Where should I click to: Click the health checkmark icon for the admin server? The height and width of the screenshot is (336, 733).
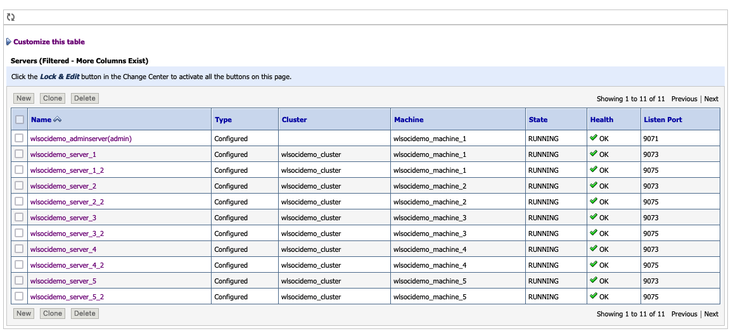coord(594,137)
